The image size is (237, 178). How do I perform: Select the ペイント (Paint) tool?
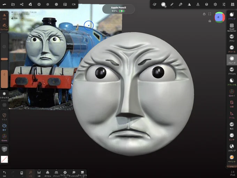[232, 159]
